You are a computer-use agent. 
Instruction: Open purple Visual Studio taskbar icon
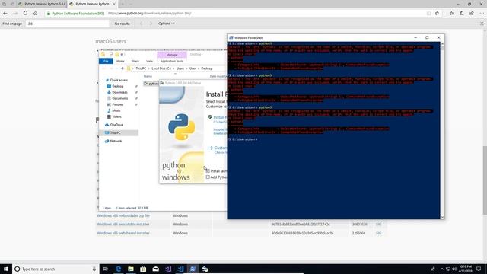pyautogui.click(x=168, y=269)
